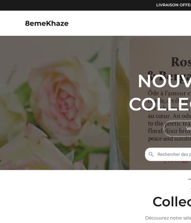Click the 'Ros...' title on perfume label

coord(181,62)
